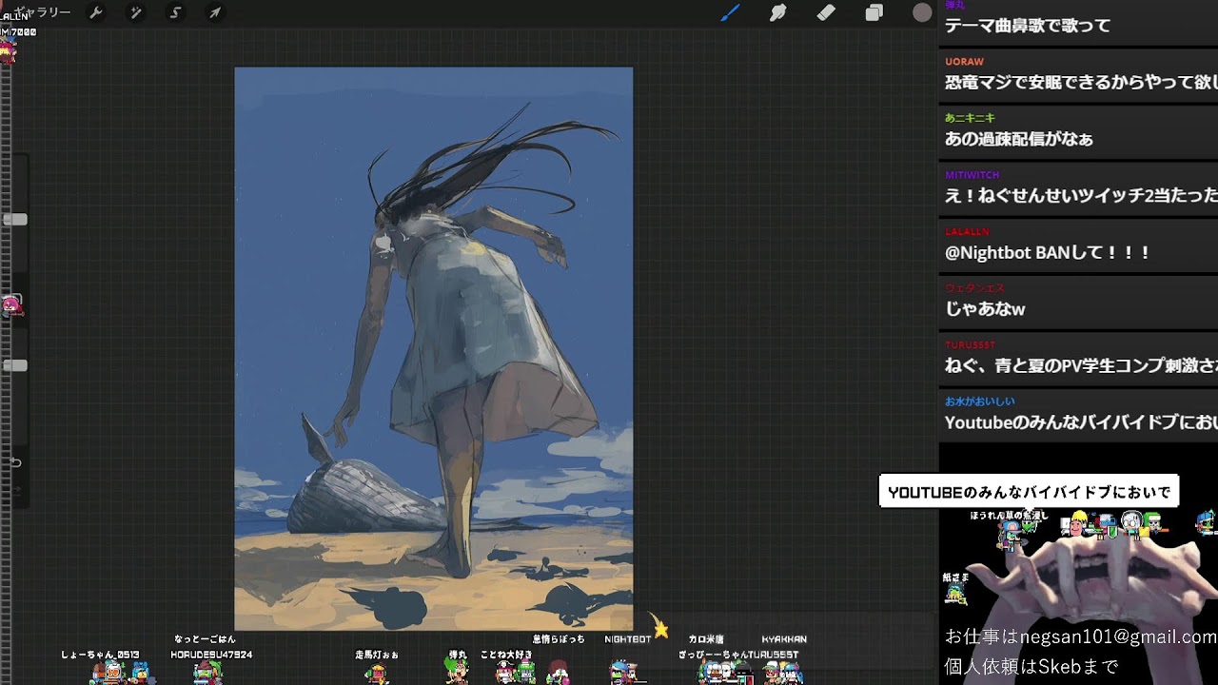The height and width of the screenshot is (685, 1218).
Task: Go back to ギャラリー (Gallery)
Action: 43,12
